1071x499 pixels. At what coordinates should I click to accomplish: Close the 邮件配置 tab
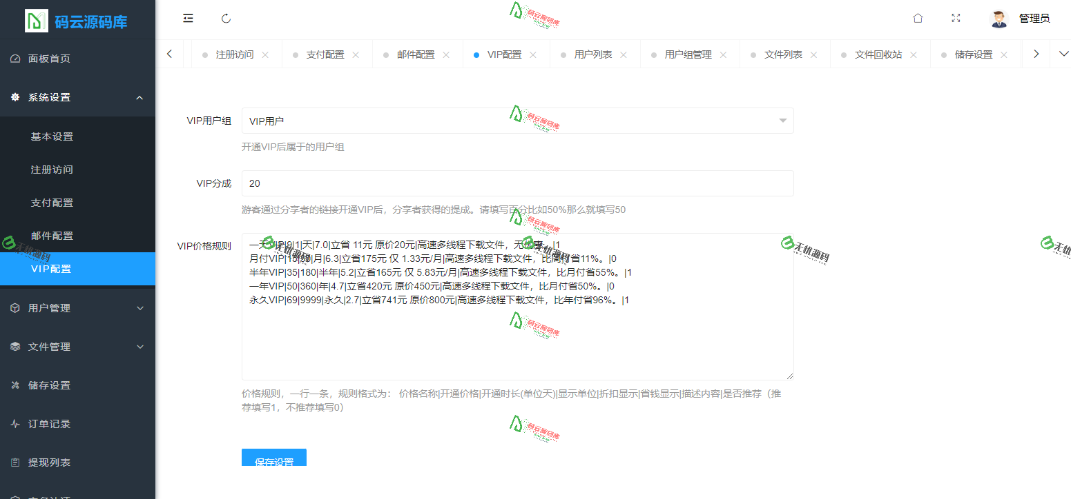coord(446,53)
